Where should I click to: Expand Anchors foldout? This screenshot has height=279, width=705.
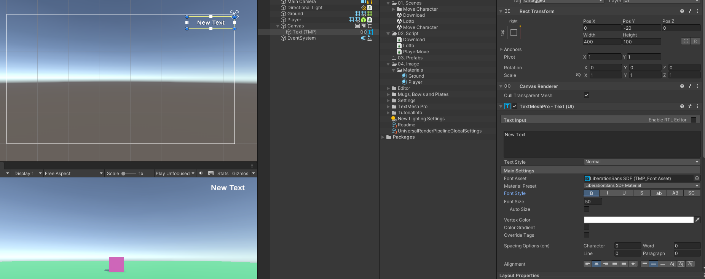coord(501,49)
